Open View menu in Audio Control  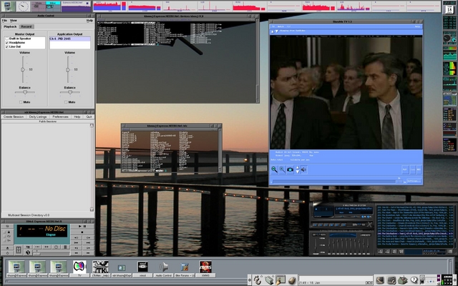(14, 21)
